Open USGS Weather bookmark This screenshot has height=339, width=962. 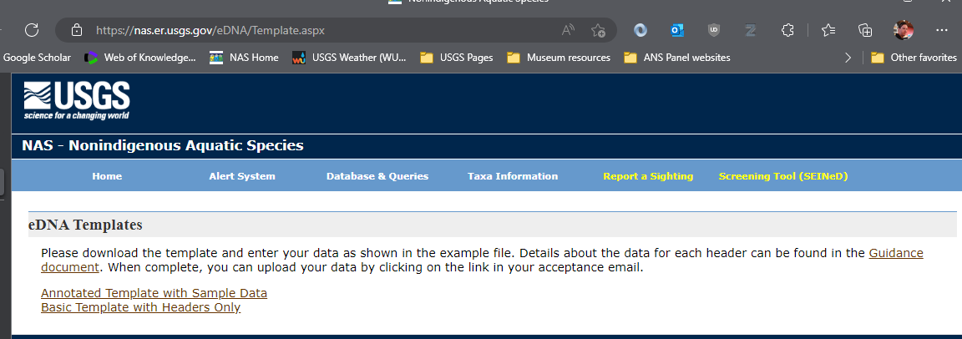coord(349,58)
